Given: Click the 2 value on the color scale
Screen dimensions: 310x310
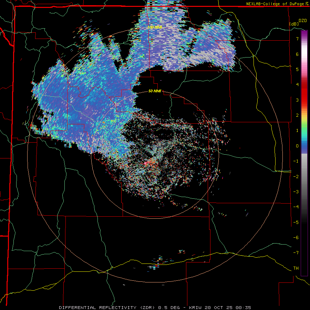Looking at the screenshot, I should click(297, 115).
